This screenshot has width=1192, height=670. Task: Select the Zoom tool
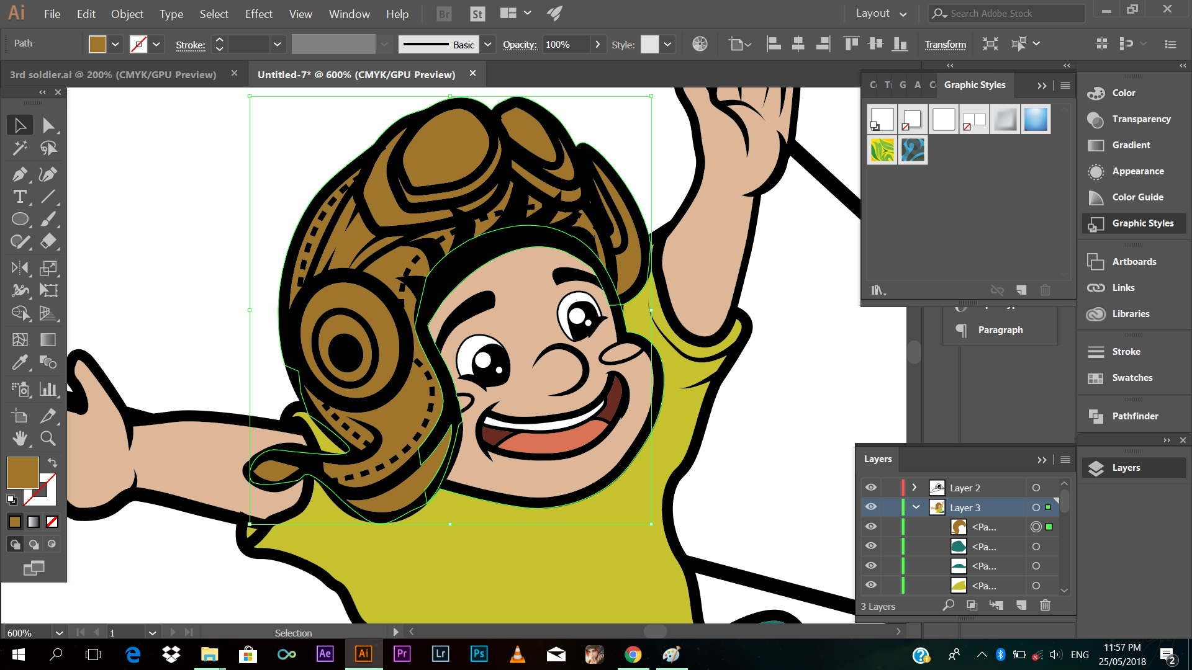click(x=48, y=438)
